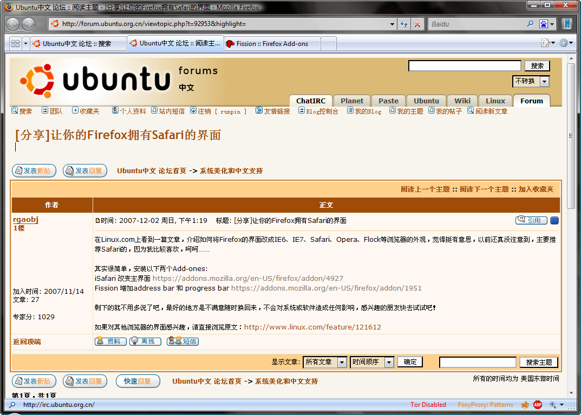The width and height of the screenshot is (581, 415).
Task: Click the 站内短信 message icon
Action: click(x=154, y=110)
